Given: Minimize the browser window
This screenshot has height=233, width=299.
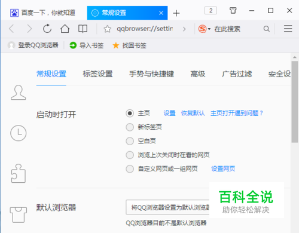Looking at the screenshot, I should tap(252, 11).
